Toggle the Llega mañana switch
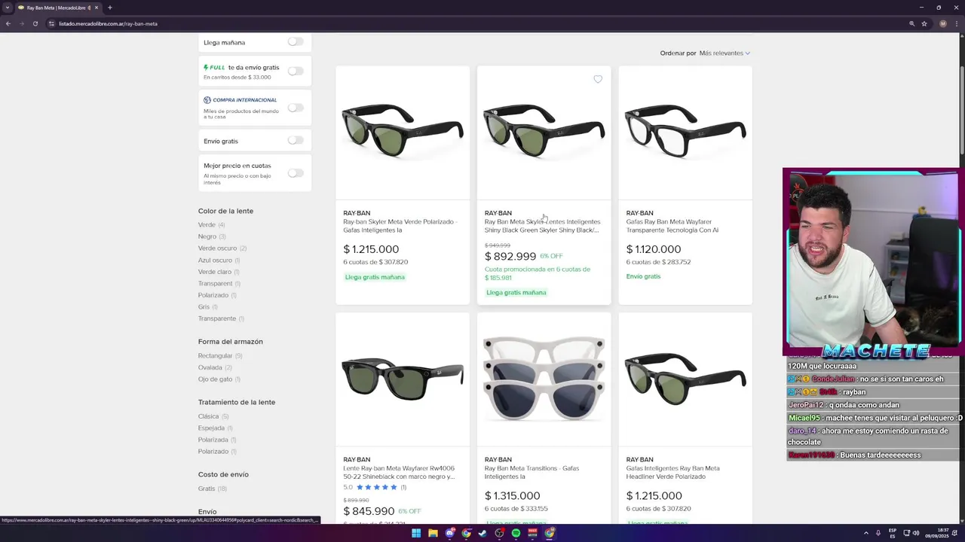This screenshot has width=965, height=542. pos(296,41)
